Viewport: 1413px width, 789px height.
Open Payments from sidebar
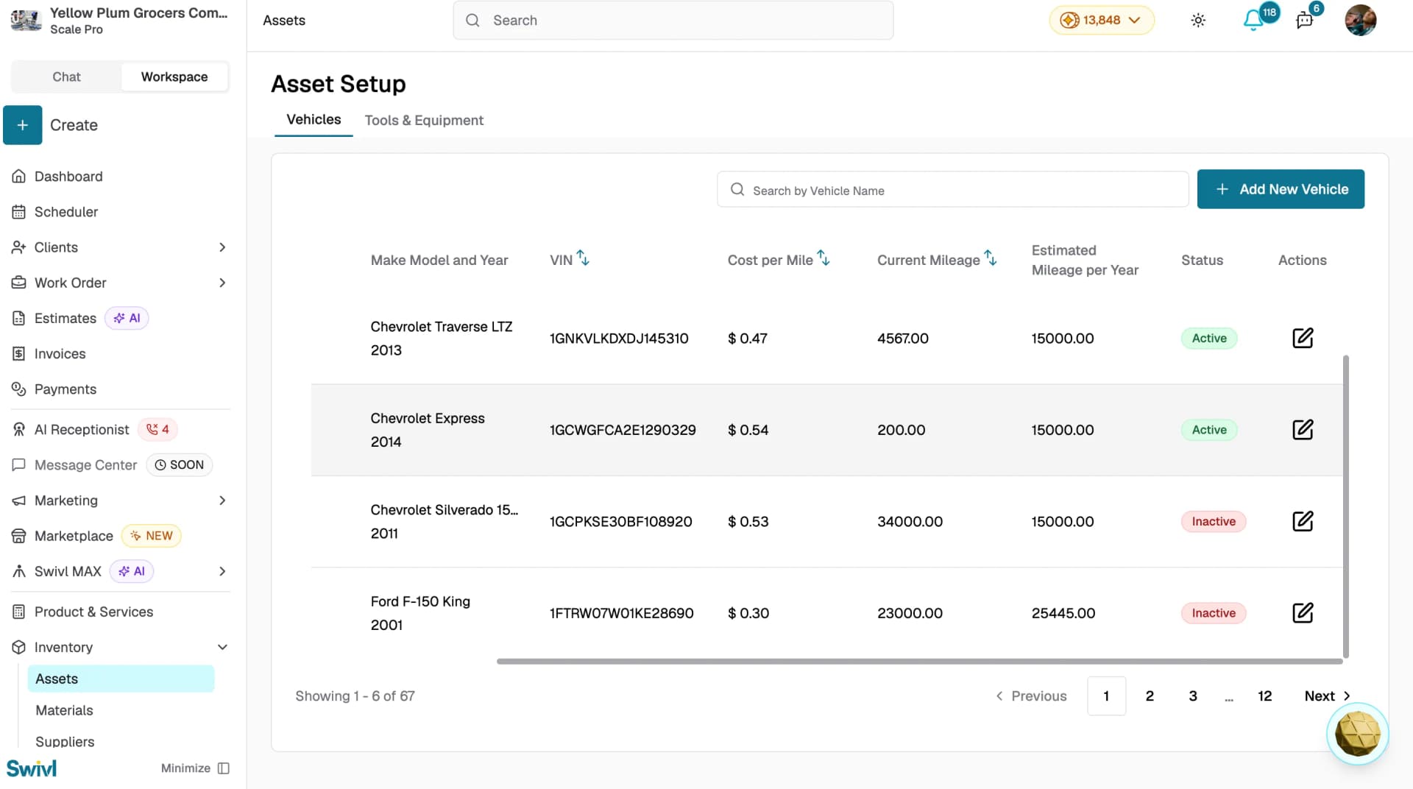tap(65, 389)
